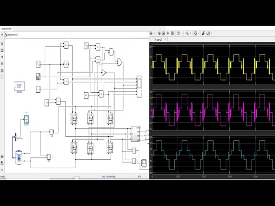Click the camera screenshot icon at palette bottom
The height and width of the screenshot is (206, 275).
click(x=2, y=156)
